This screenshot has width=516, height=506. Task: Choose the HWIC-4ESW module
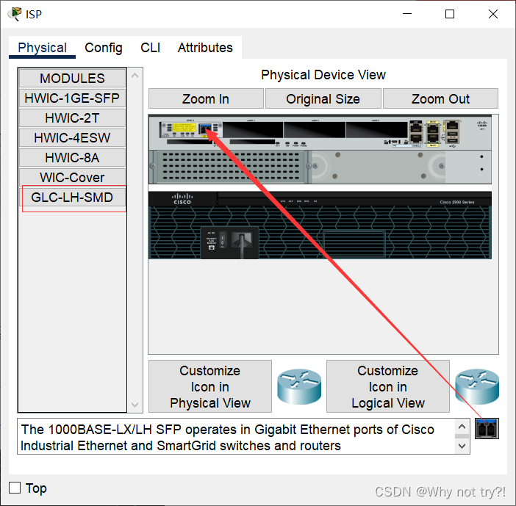72,138
